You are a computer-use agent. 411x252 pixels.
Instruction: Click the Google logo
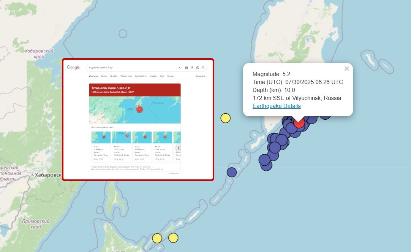[73, 67]
